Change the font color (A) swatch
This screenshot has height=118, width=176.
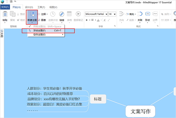[x=99, y=20]
